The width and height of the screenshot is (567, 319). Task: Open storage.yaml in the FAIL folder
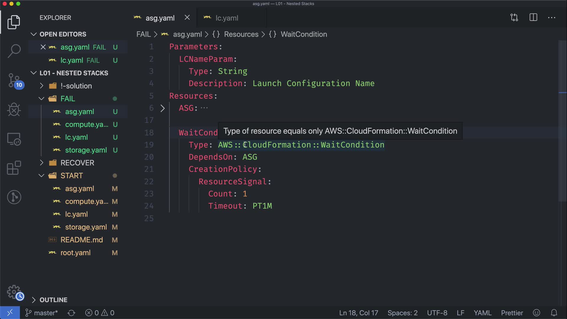(x=86, y=150)
